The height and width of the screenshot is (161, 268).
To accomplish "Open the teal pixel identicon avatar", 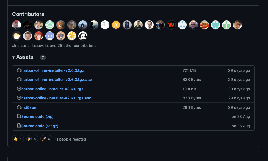I will pos(216,25).
